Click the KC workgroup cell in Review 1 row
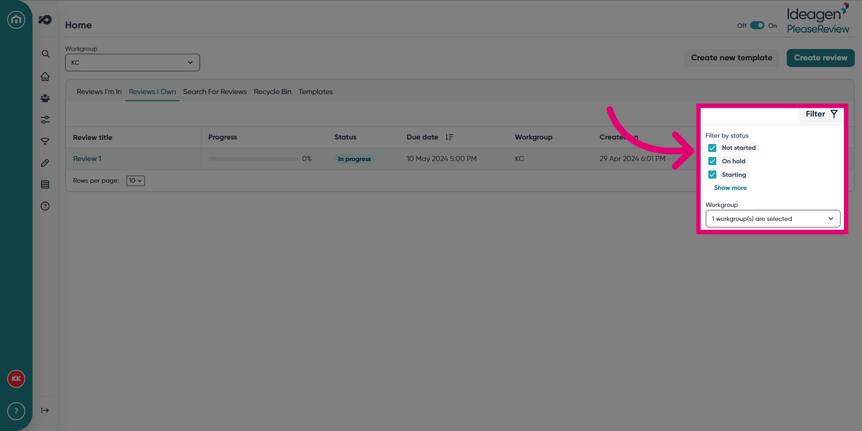Screen dimensions: 862x431 click(x=519, y=159)
